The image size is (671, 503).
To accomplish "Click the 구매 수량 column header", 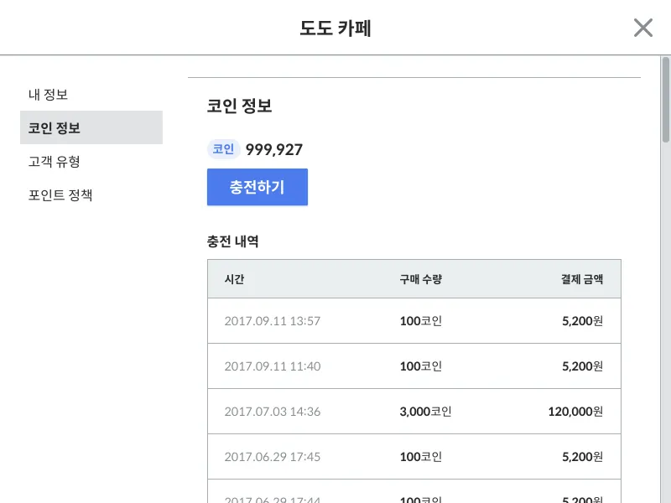I will point(420,279).
